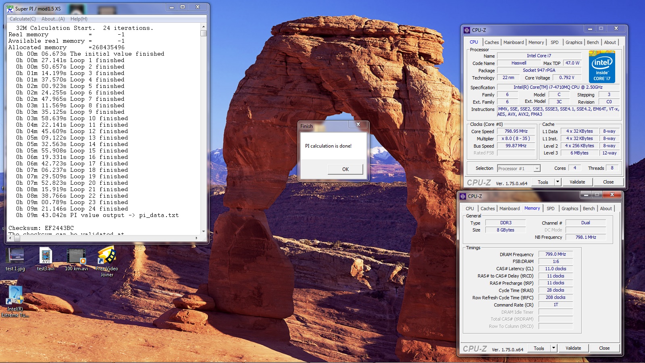Open Calculate(C) menu in Super PI
This screenshot has width=645, height=363.
click(23, 19)
